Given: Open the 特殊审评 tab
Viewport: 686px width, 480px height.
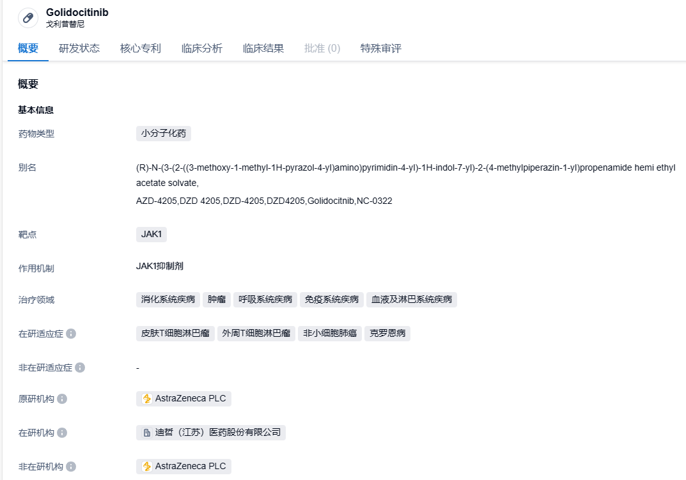Looking at the screenshot, I should tap(381, 49).
